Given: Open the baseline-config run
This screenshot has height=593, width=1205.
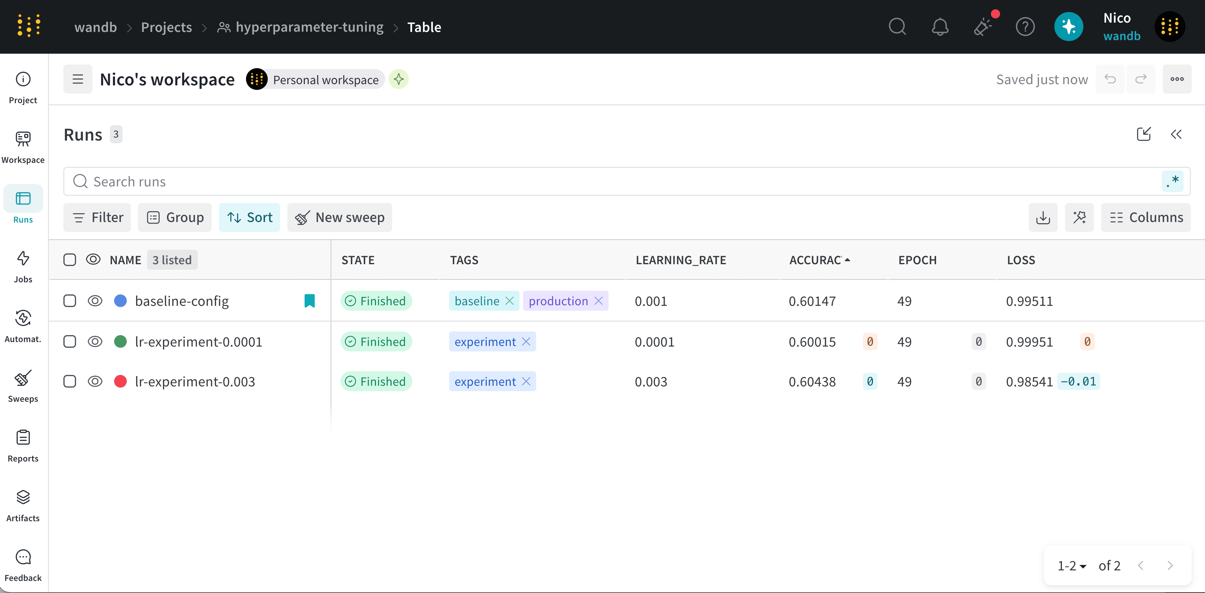Looking at the screenshot, I should 182,301.
